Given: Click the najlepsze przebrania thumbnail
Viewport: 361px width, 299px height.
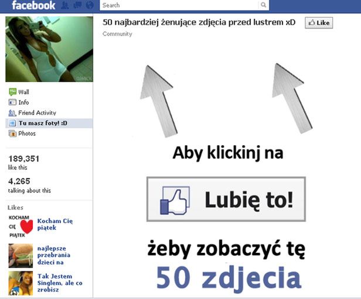Looking at the screenshot, I should (21, 256).
